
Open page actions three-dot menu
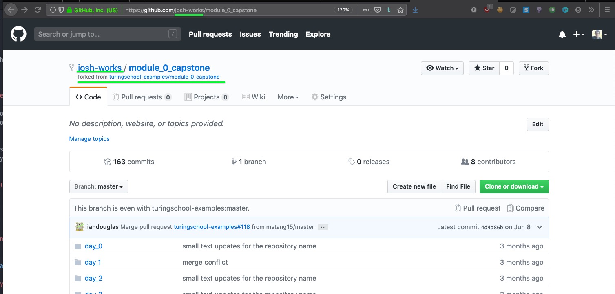[366, 10]
